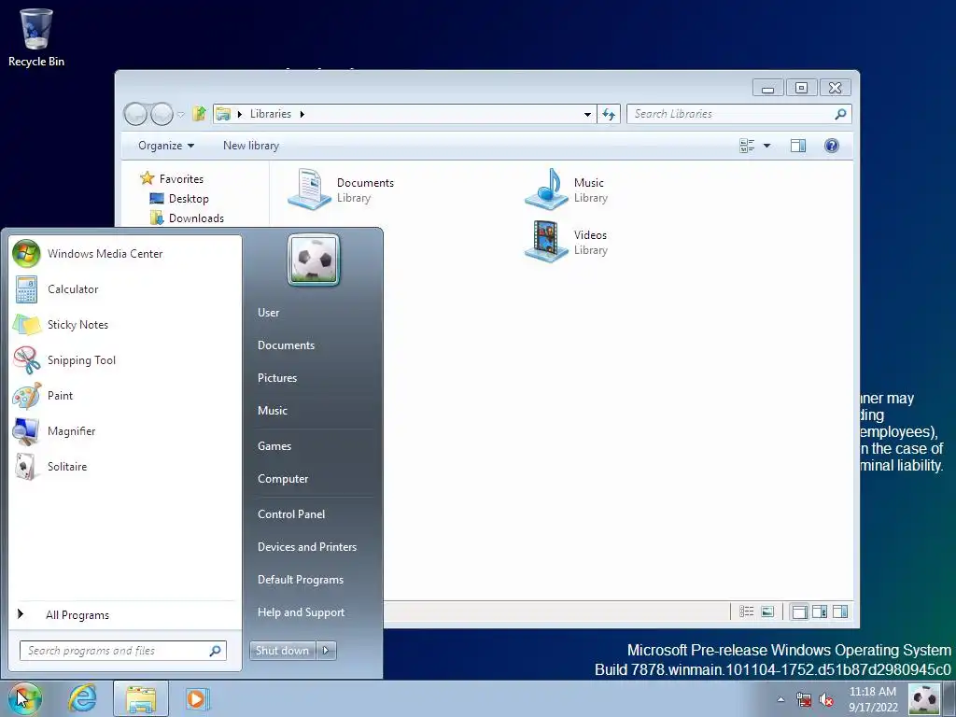Click the Change your view icon in Explorer toolbar

coord(747,146)
